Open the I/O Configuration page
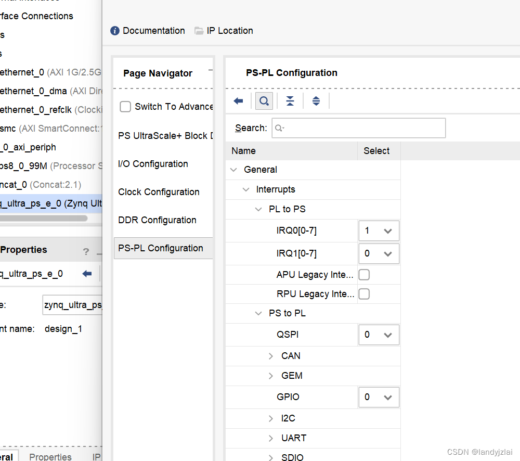This screenshot has height=461, width=520. (153, 164)
